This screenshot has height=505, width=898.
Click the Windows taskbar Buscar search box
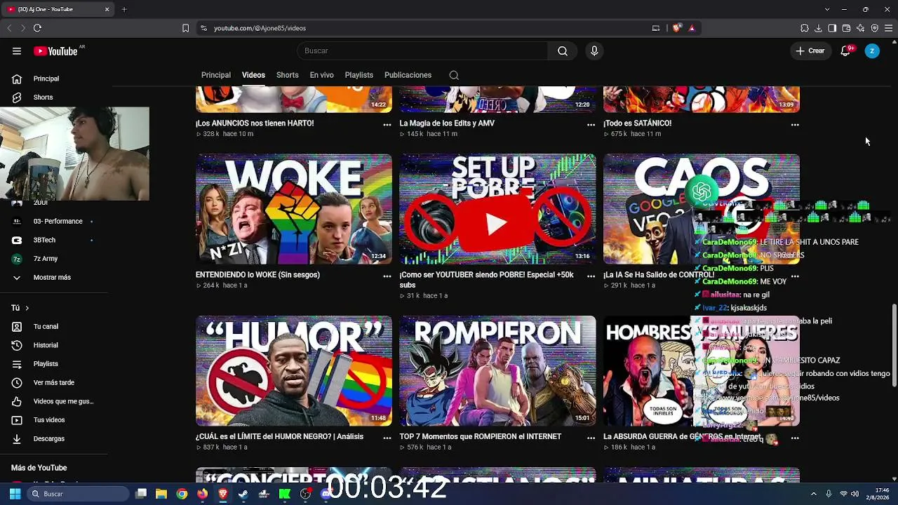coord(79,494)
